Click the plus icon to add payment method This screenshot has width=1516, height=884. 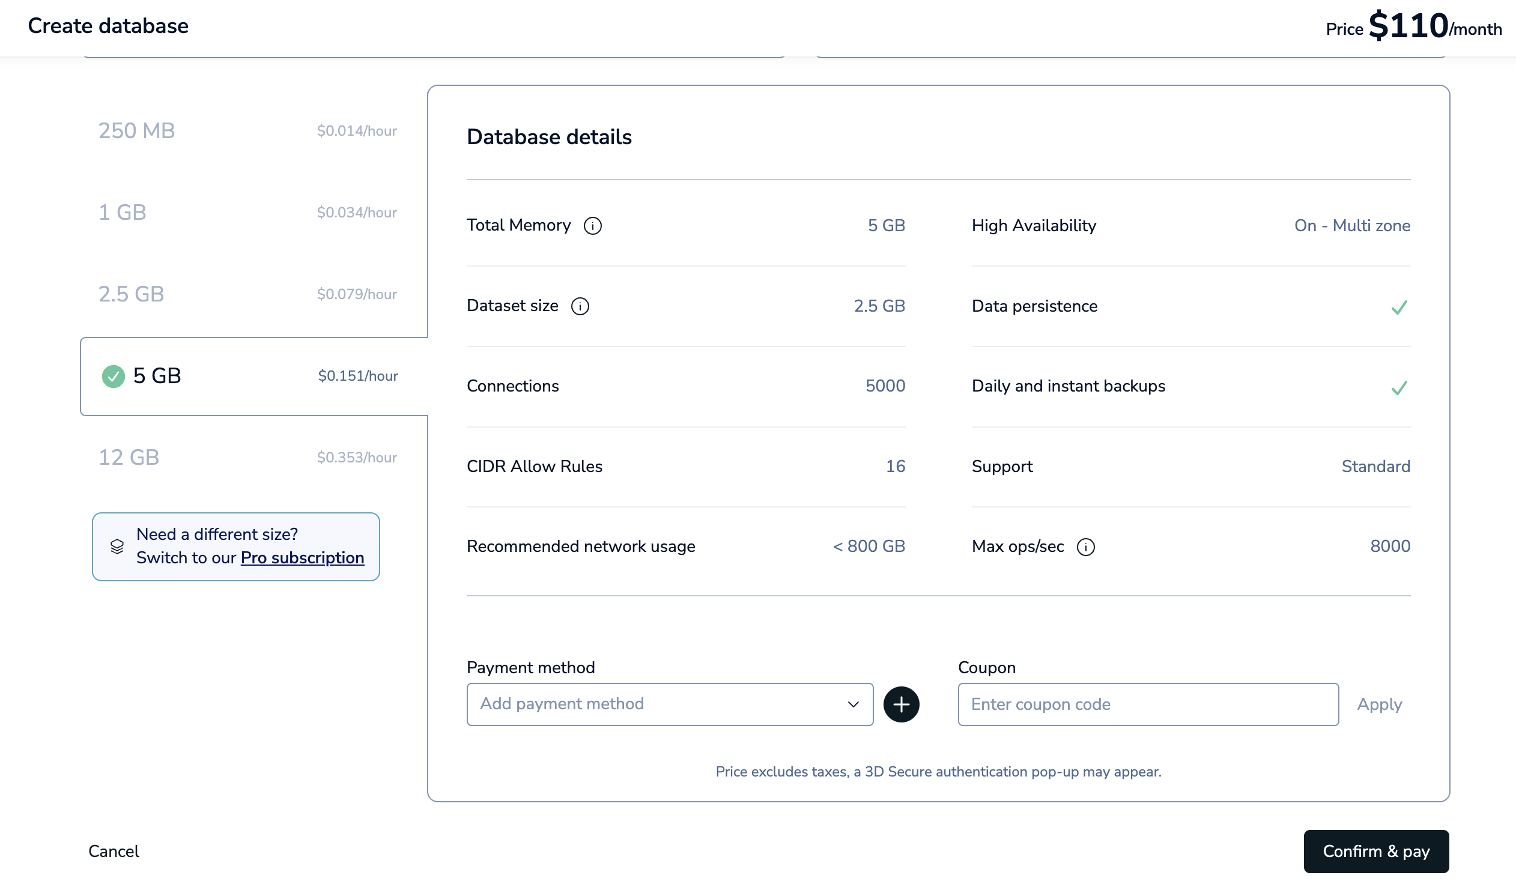click(x=900, y=704)
